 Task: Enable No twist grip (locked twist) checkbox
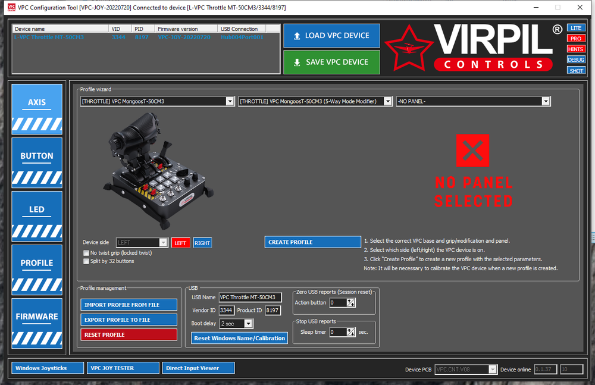pyautogui.click(x=86, y=253)
